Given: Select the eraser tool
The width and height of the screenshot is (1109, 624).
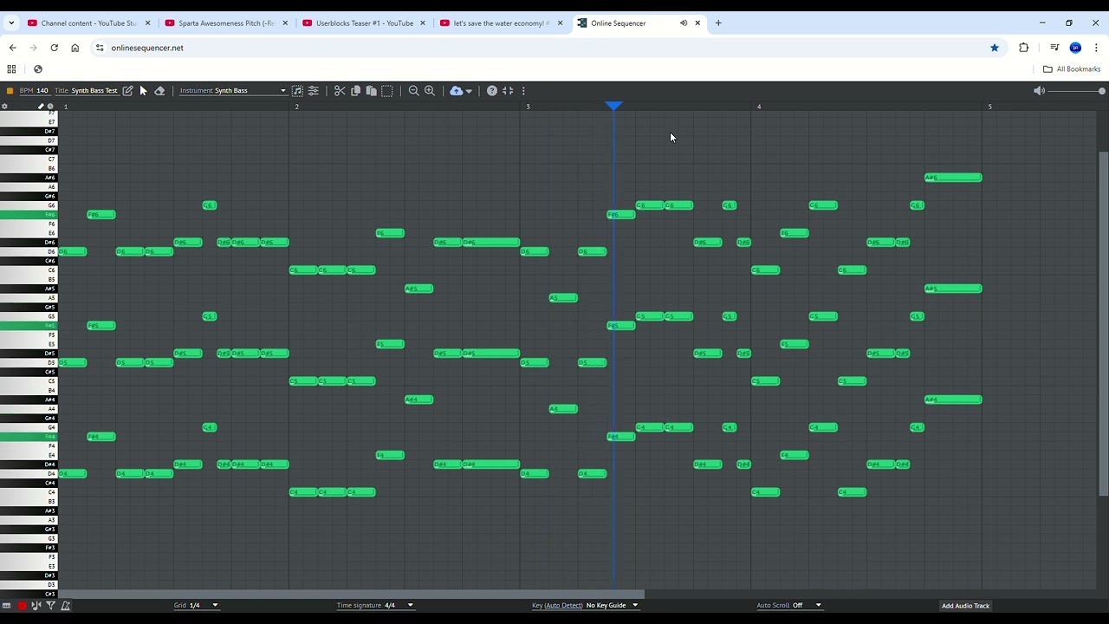Looking at the screenshot, I should [159, 90].
